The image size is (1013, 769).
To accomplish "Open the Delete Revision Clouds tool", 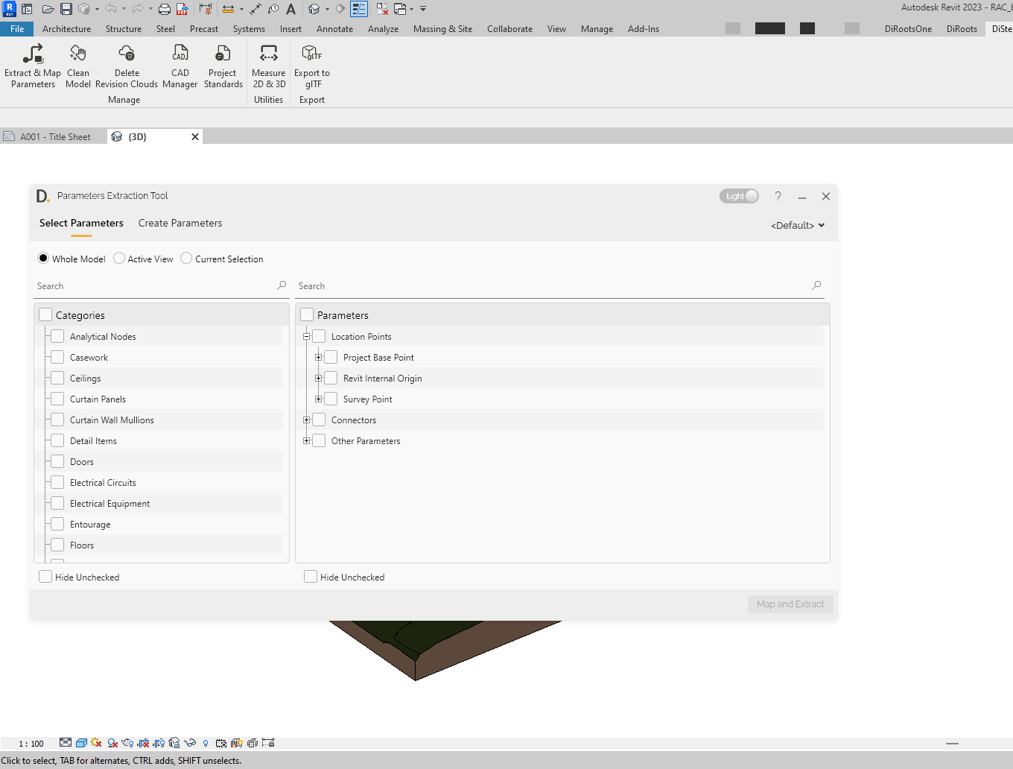I will [x=126, y=66].
